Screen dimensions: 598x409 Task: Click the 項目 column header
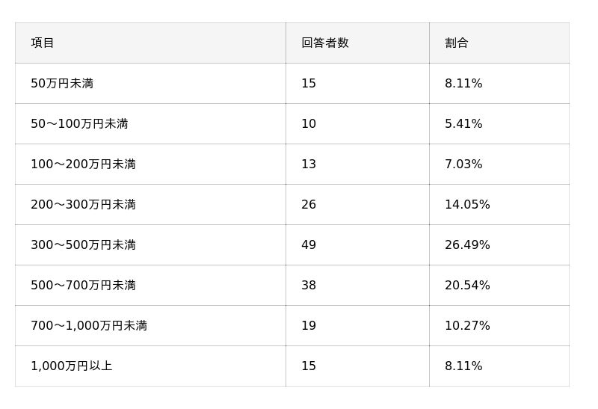(x=43, y=43)
